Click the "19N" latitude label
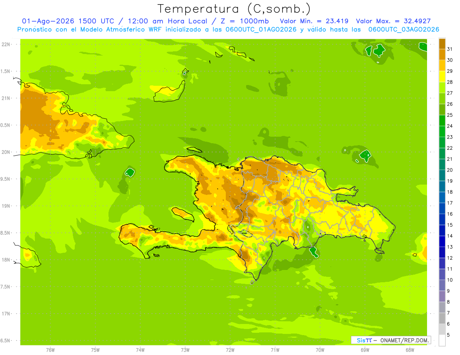Screen dimensions: 460x355 [x=6, y=206]
